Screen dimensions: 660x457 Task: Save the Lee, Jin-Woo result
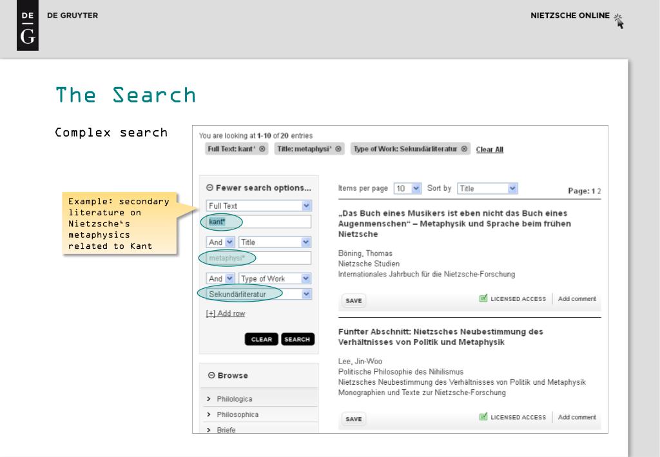coord(354,419)
